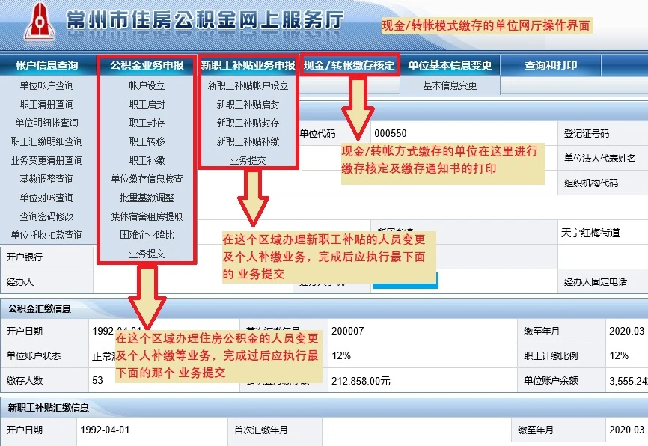Choose 单位缴存信息核查 submenu item

pos(147,179)
